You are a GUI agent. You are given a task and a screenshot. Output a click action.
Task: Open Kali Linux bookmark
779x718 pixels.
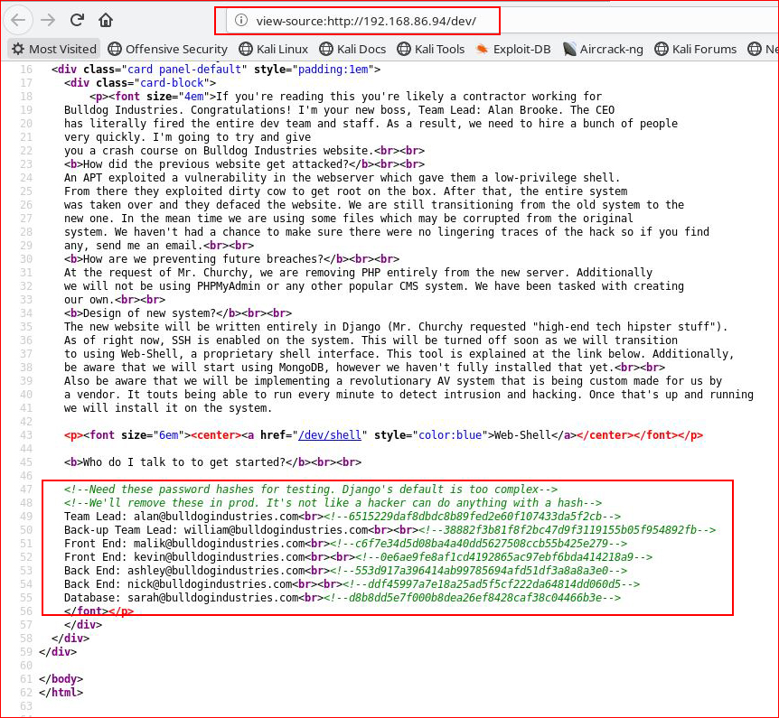click(273, 49)
